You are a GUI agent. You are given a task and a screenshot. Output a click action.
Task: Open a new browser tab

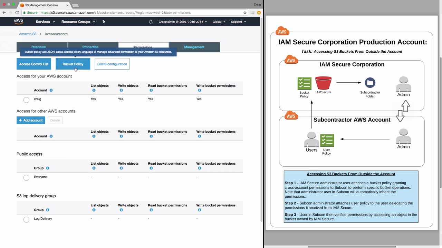pyautogui.click(x=75, y=6)
